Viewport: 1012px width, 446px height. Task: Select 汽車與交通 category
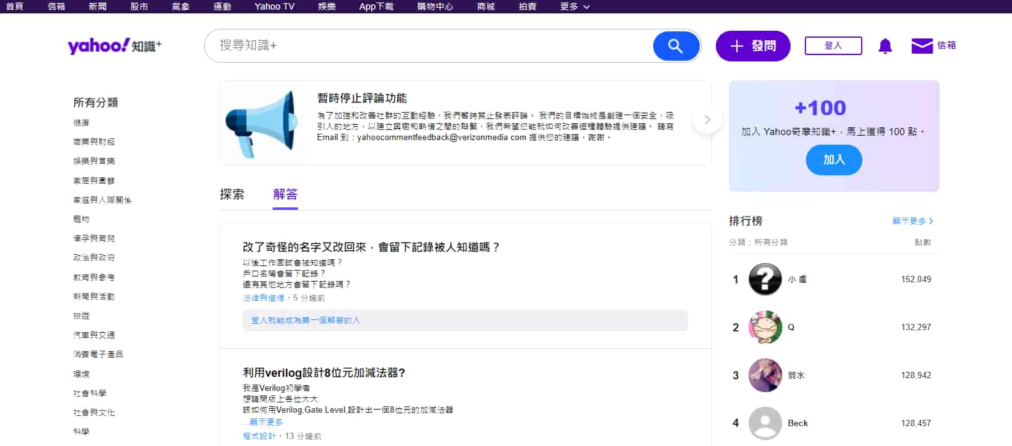pos(94,335)
